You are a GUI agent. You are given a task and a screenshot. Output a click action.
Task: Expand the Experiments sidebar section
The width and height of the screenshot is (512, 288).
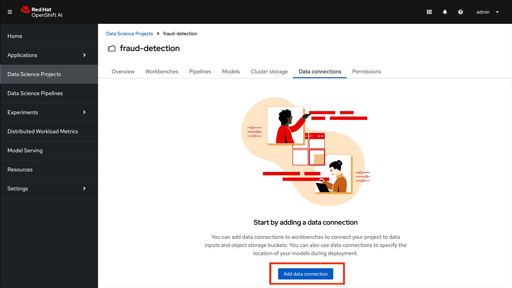click(x=22, y=112)
